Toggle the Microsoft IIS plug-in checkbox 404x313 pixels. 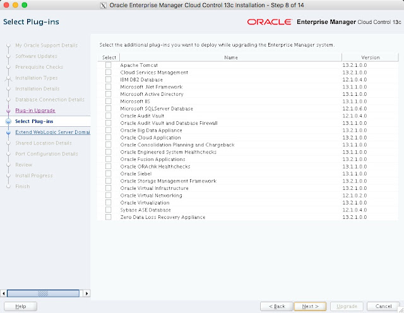108,101
